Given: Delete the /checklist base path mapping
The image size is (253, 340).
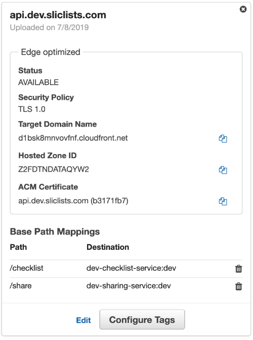Looking at the screenshot, I should point(238,269).
